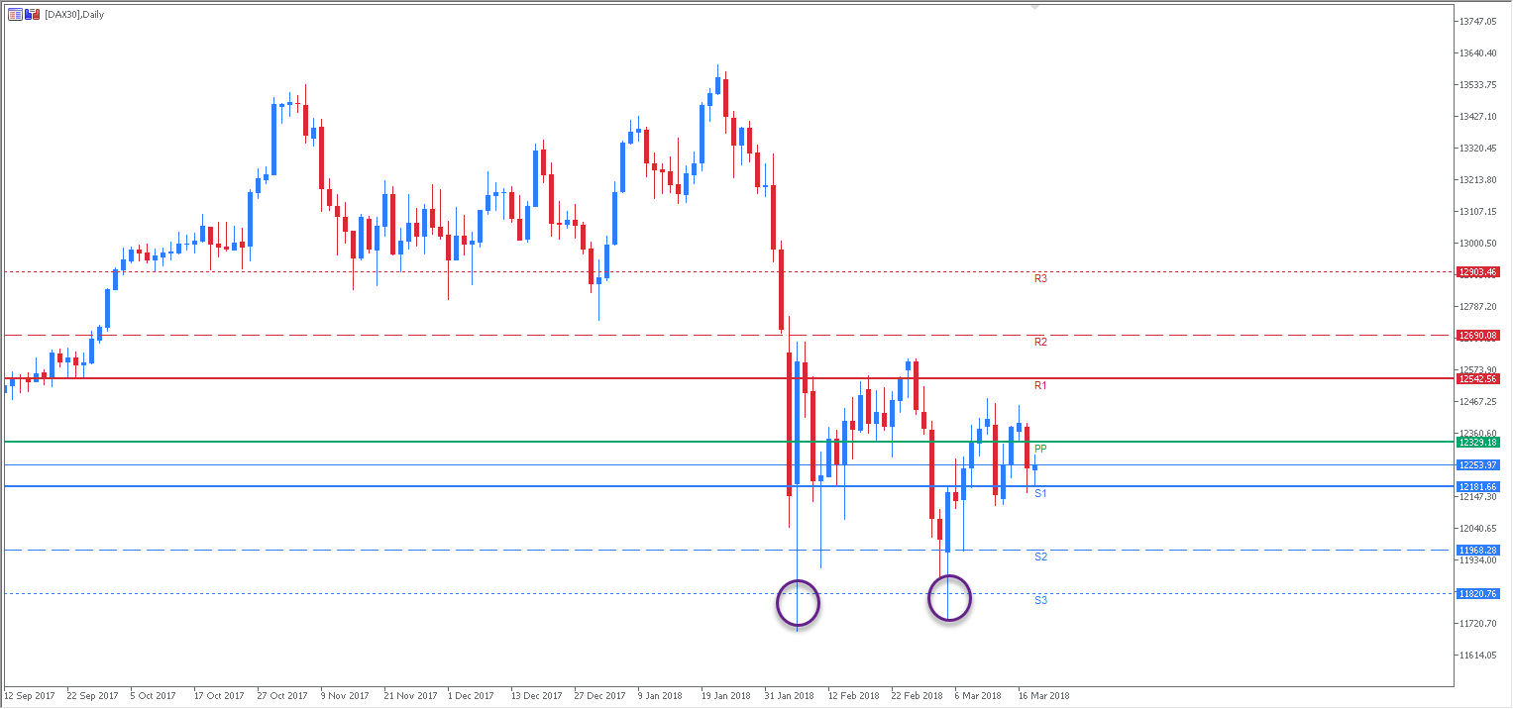Click 13427.10 on the price axis
Viewport: 1513px width, 709px height.
[x=1477, y=117]
